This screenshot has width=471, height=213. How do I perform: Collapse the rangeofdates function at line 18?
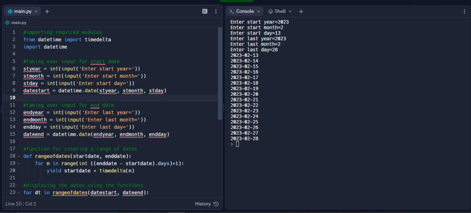pos(18,156)
